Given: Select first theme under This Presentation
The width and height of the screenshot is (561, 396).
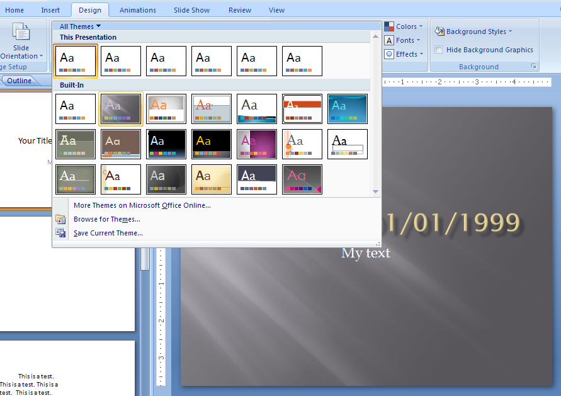Looking at the screenshot, I should coord(76,61).
